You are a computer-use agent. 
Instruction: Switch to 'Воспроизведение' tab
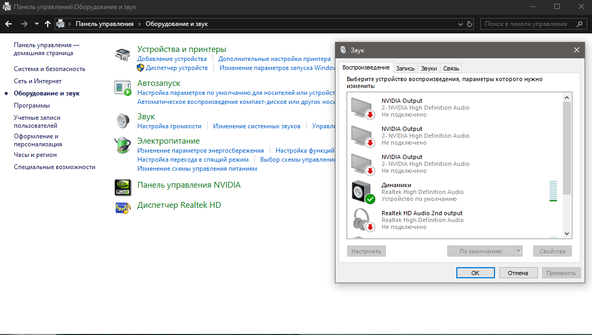[x=366, y=68]
